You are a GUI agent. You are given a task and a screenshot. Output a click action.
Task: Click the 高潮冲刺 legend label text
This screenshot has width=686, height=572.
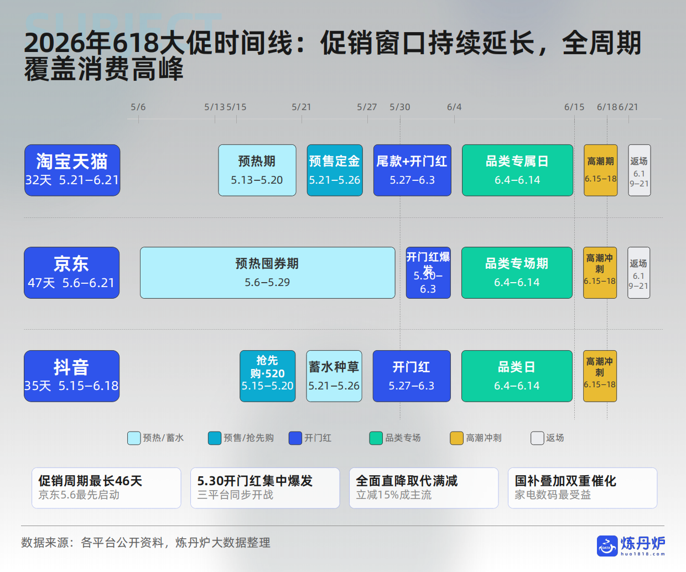coord(484,438)
